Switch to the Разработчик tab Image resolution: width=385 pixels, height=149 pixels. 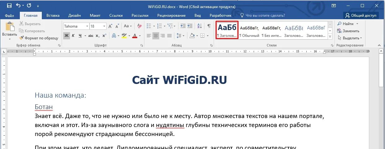coord(221,15)
